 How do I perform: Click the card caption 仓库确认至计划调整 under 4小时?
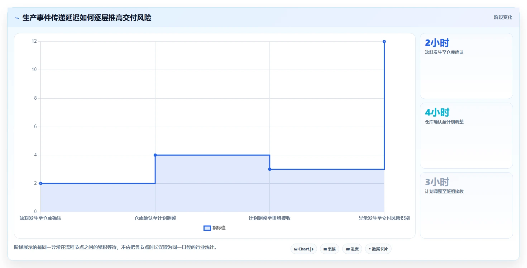click(444, 122)
